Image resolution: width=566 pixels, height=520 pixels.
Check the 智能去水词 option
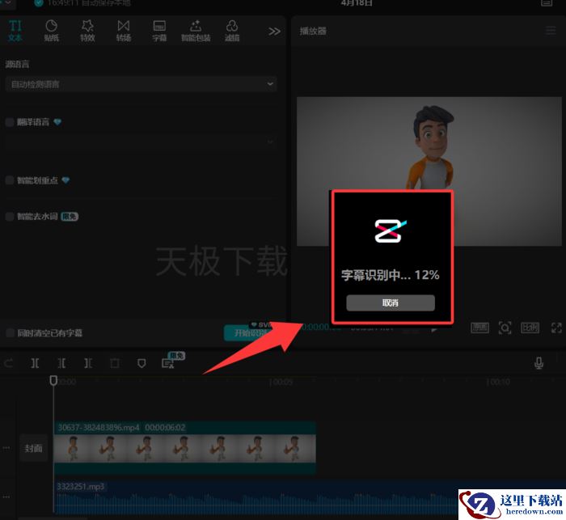point(10,216)
